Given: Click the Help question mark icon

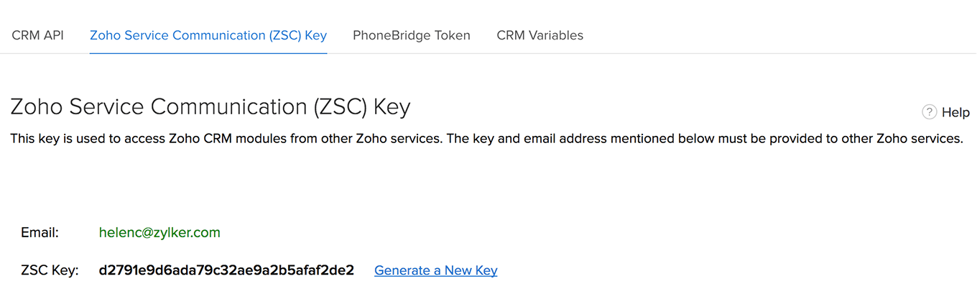Looking at the screenshot, I should point(930,112).
